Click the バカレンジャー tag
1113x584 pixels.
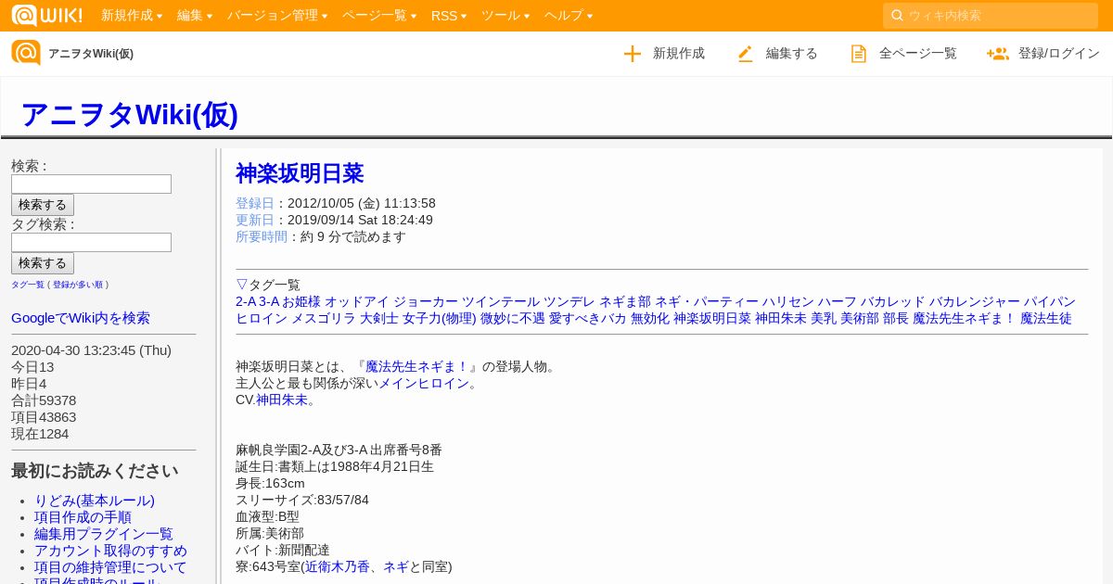pyautogui.click(x=975, y=301)
